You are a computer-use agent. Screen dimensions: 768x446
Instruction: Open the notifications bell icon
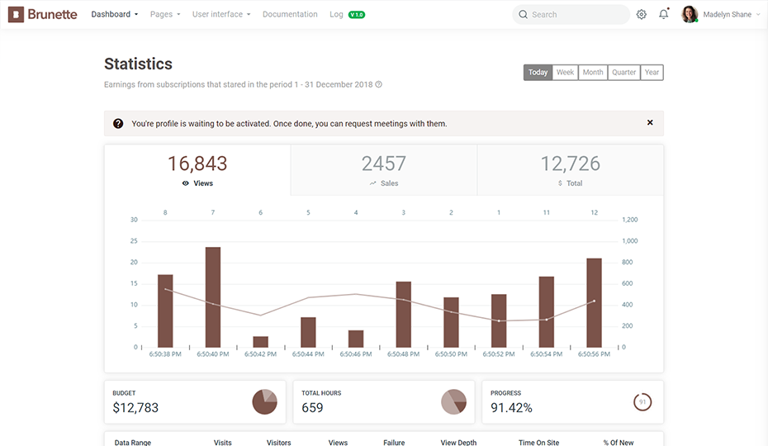[664, 14]
